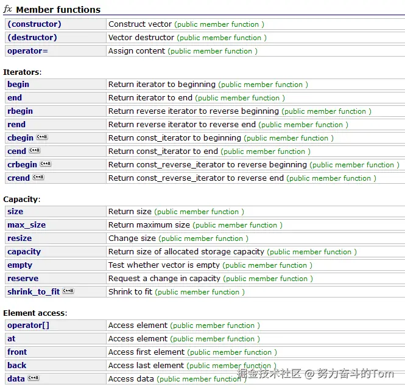405x390 pixels.
Task: Click the C++11 badge next to crbegin
Action: (x=46, y=164)
